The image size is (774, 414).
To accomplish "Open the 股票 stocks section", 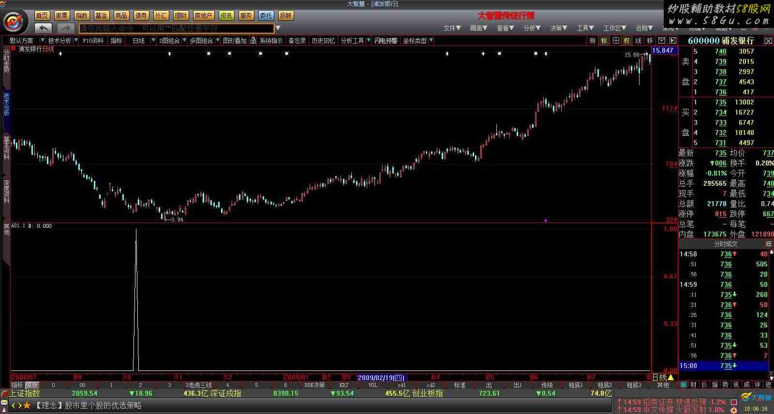I will point(62,15).
